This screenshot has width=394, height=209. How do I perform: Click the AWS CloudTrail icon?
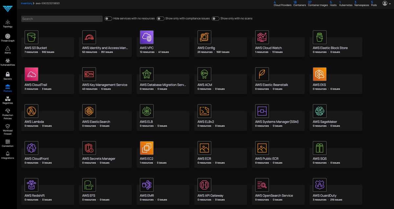point(32,74)
